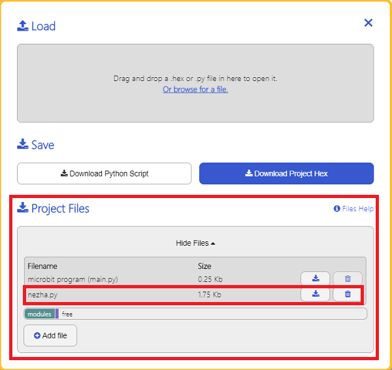Download the nezha.py file
This screenshot has width=392, height=370.
(x=316, y=294)
